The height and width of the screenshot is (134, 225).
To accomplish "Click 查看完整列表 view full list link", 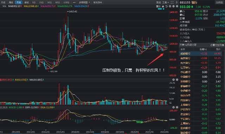I will (x=217, y=45).
